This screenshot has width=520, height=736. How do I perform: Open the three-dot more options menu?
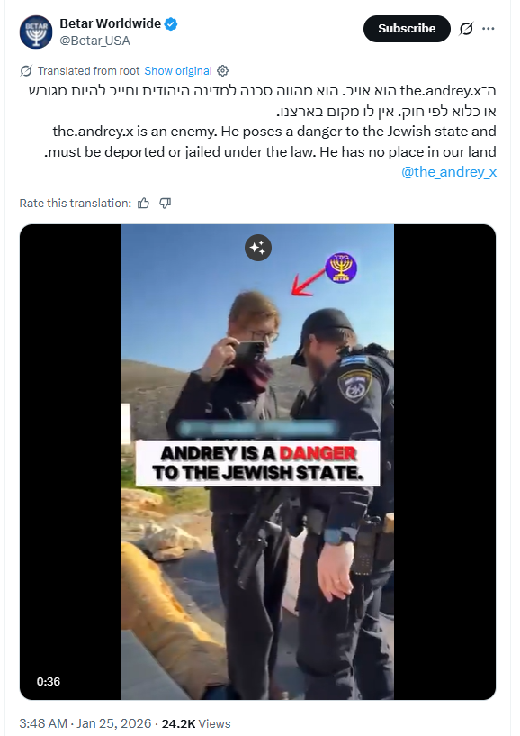(x=489, y=29)
